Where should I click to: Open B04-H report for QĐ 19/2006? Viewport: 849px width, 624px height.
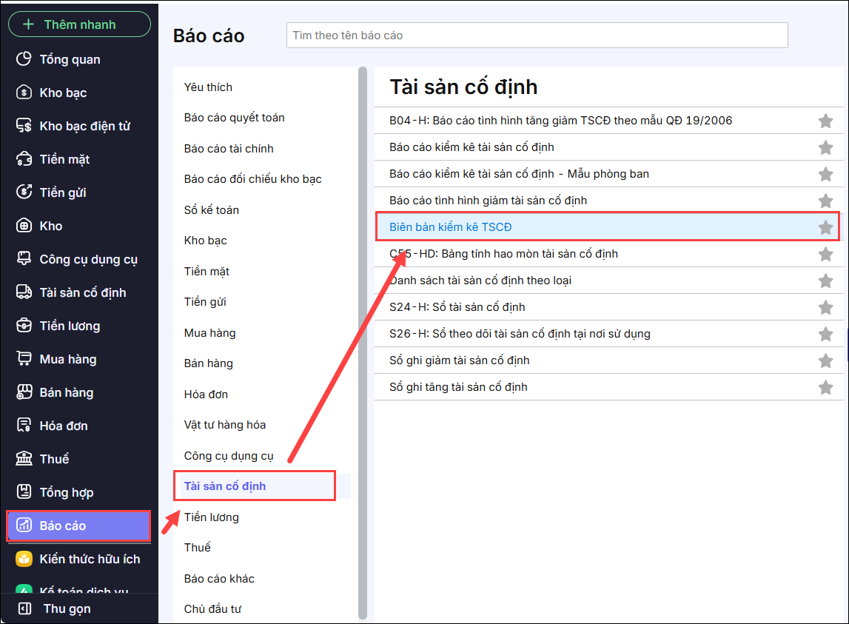coord(560,120)
